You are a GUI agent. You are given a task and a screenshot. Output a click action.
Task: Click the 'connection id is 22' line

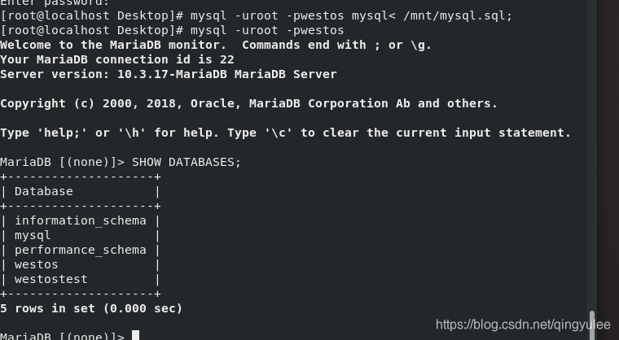pyautogui.click(x=117, y=59)
